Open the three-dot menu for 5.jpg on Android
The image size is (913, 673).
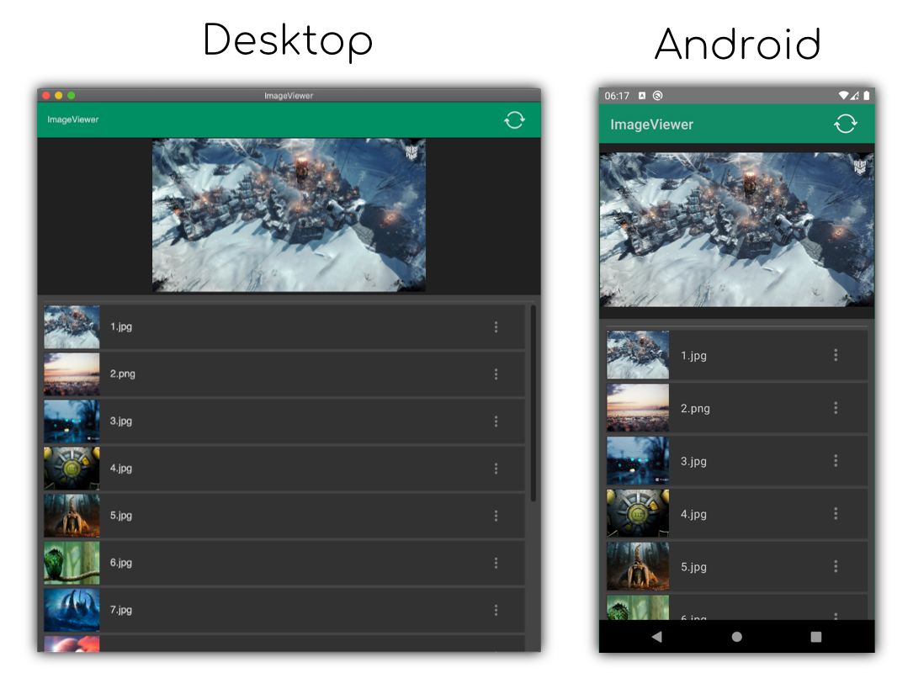836,566
